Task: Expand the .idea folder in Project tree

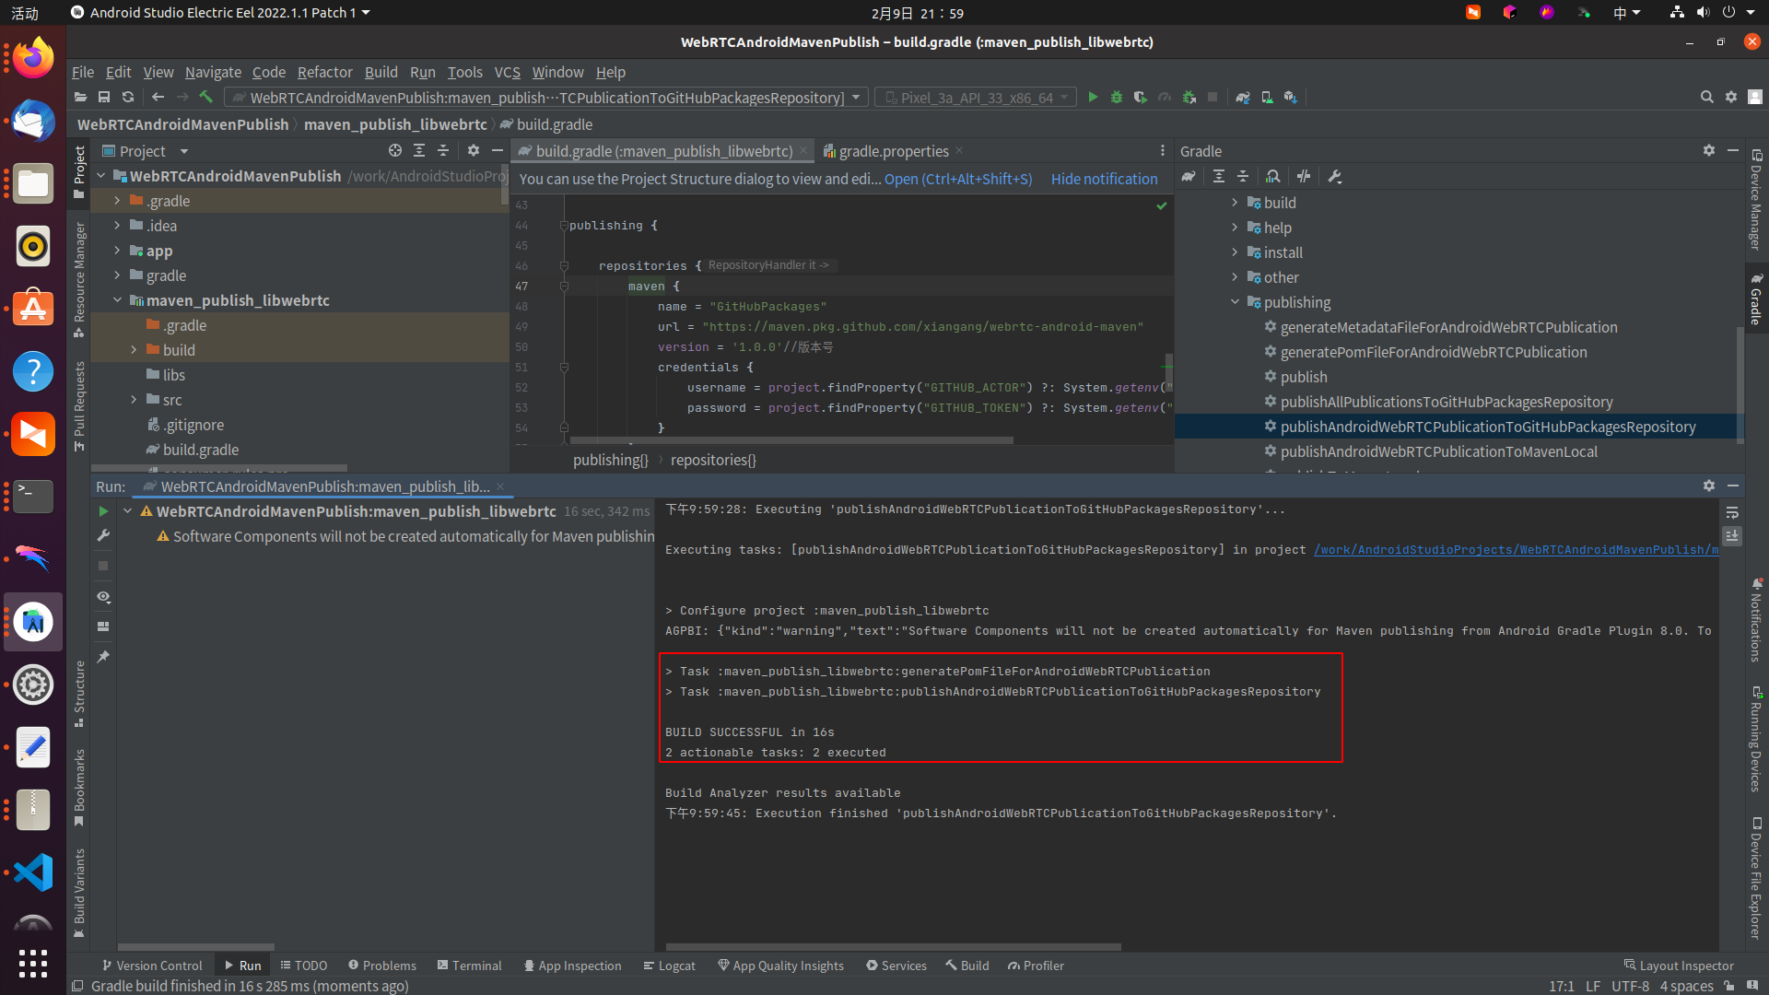Action: (x=117, y=226)
